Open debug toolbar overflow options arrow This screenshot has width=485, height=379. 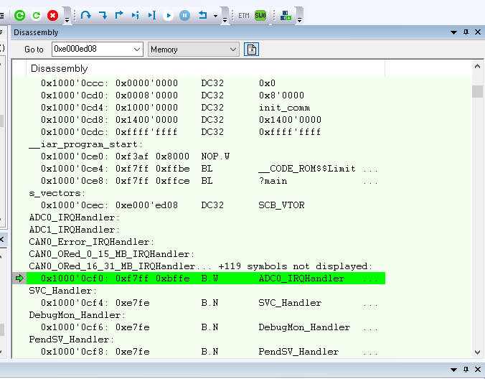click(67, 20)
